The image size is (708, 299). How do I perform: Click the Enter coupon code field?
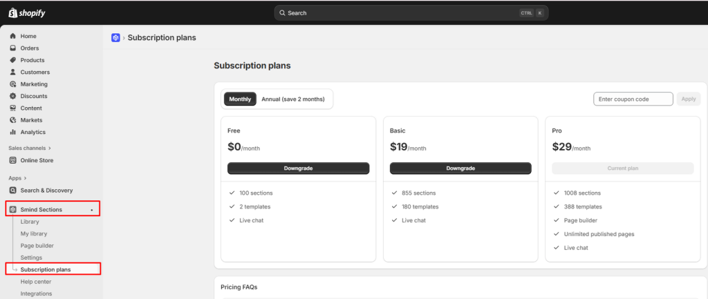tap(633, 99)
